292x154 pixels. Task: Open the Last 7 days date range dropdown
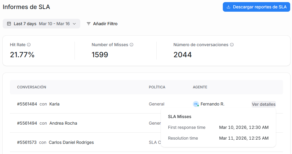(x=41, y=24)
